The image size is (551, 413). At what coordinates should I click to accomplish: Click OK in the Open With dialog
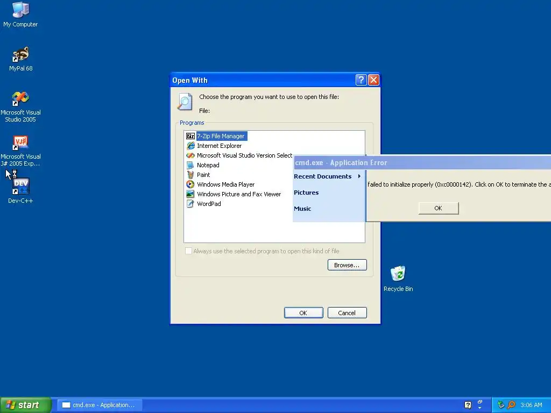tap(303, 313)
